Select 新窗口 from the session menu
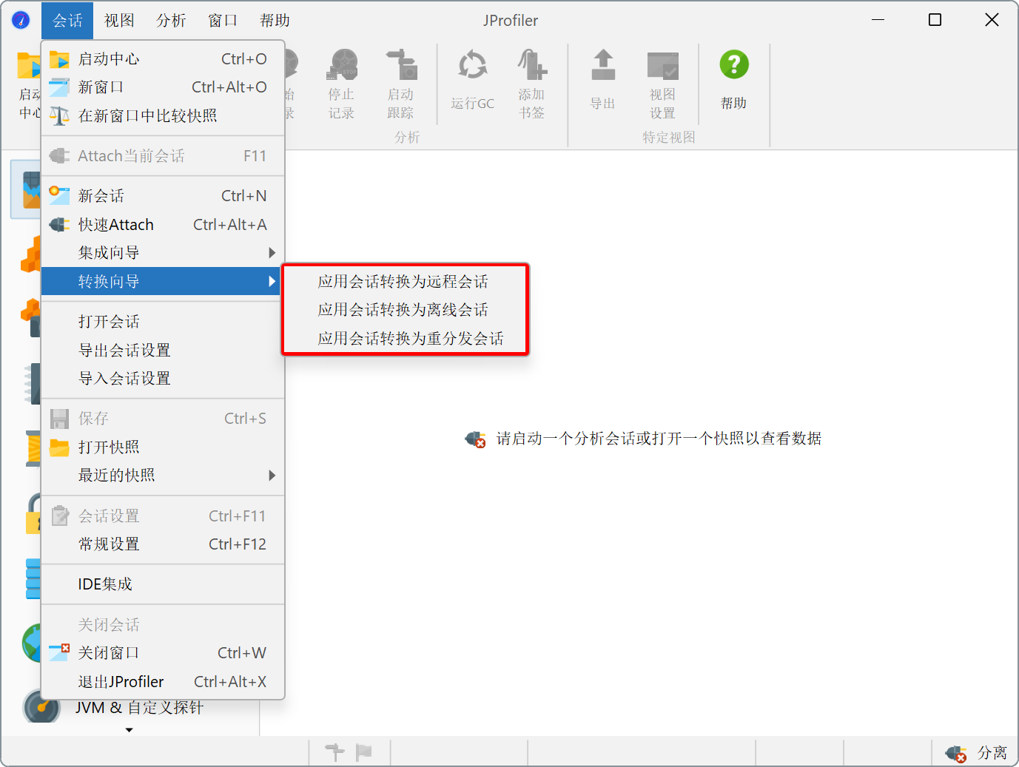Screen dimensions: 1019x767 click(163, 87)
